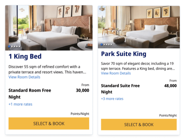
Task: Expand +1 more rates for 1 King Bed
Action: point(20,104)
